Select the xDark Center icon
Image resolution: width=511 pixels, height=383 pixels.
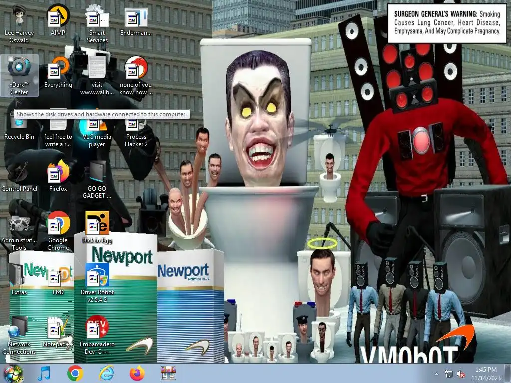click(x=19, y=76)
